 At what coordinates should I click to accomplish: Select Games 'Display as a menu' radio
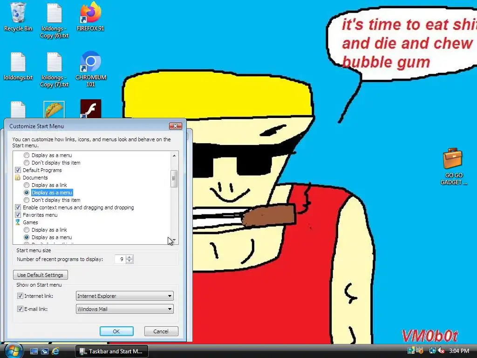27,237
